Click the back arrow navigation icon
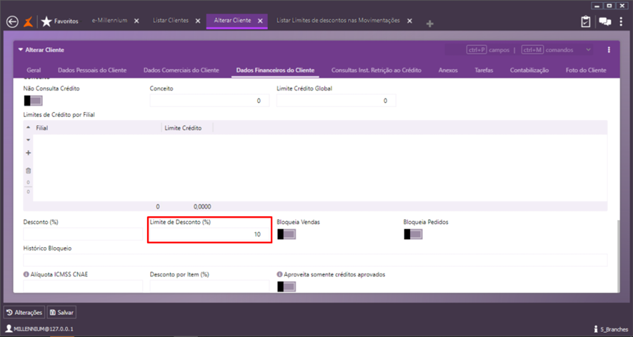Viewport: 633px width, 337px height. pos(13,21)
